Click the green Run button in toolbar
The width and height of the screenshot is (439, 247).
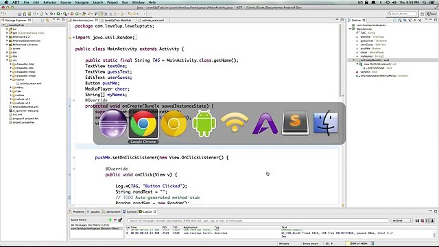[x=58, y=14]
